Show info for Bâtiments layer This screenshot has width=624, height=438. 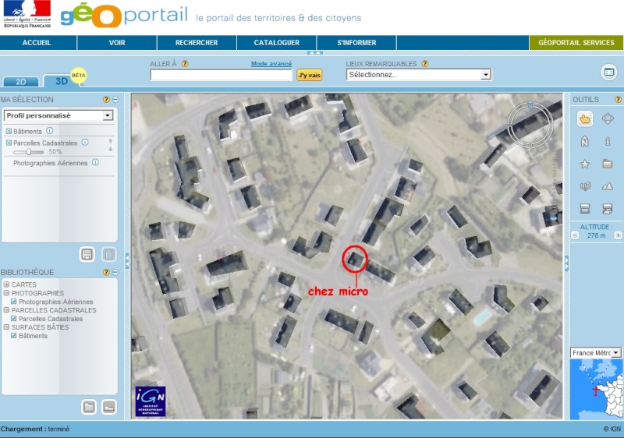(x=49, y=131)
